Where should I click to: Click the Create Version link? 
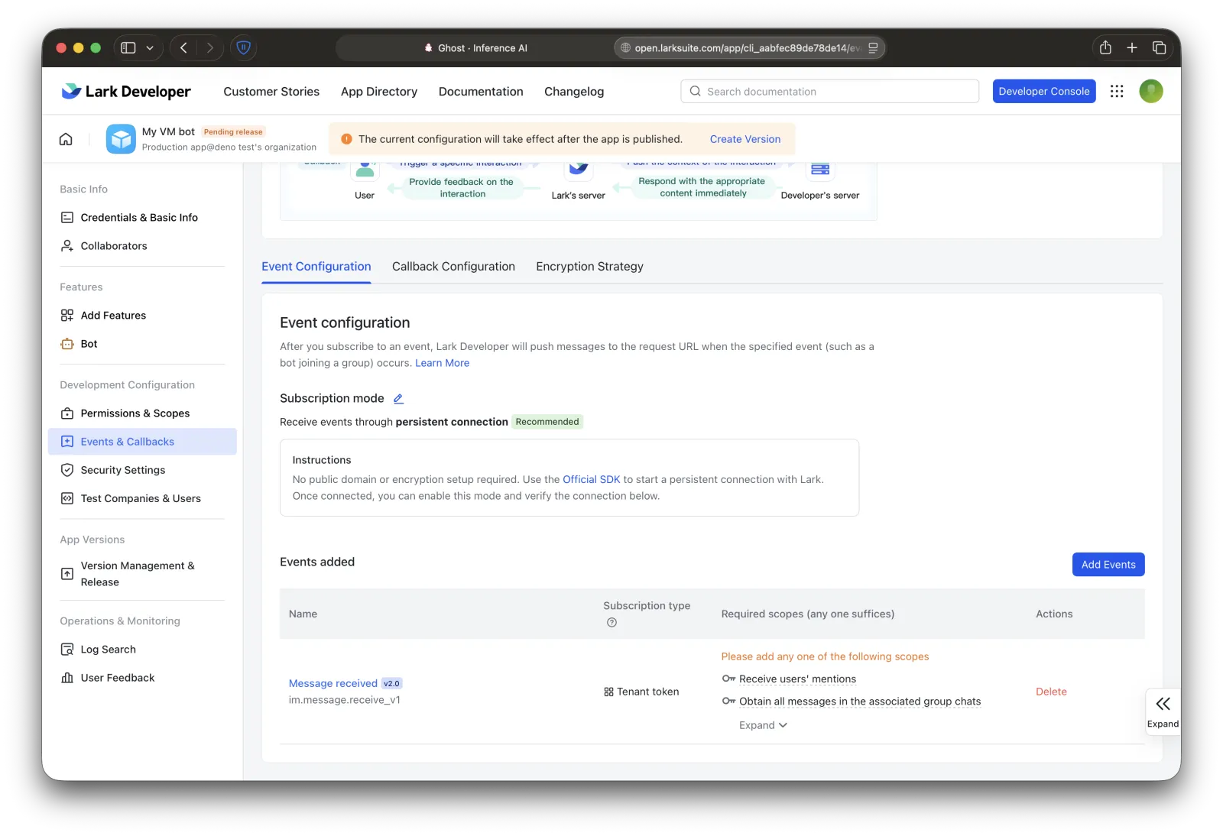pos(745,139)
